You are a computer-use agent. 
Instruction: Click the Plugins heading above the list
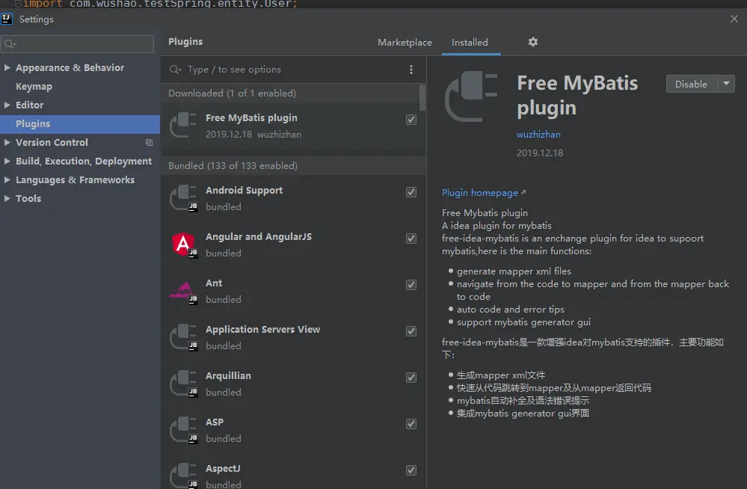185,41
